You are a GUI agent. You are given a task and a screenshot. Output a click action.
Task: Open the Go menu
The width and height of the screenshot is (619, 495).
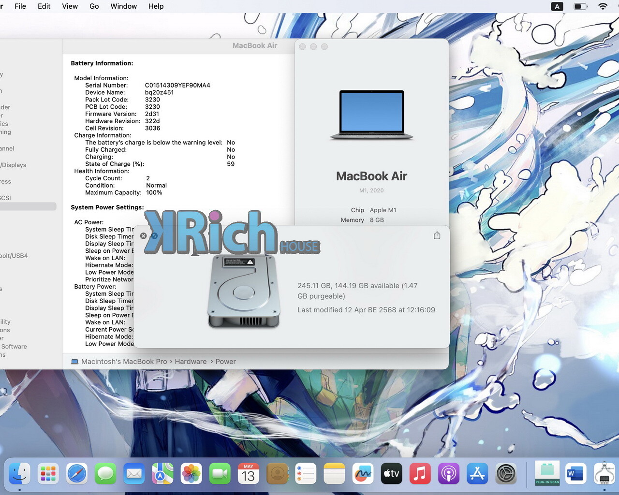click(x=94, y=6)
